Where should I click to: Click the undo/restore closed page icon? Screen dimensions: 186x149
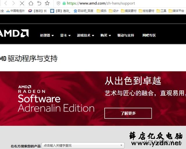(39, 3)
